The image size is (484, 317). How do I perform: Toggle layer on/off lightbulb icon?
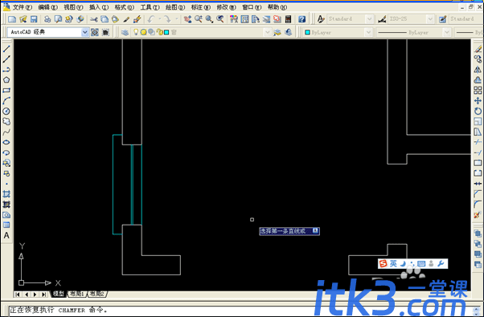tap(136, 32)
